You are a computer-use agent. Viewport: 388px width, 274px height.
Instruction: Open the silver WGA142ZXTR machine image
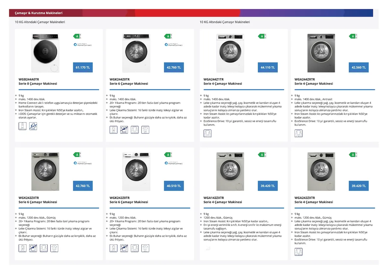230,172
